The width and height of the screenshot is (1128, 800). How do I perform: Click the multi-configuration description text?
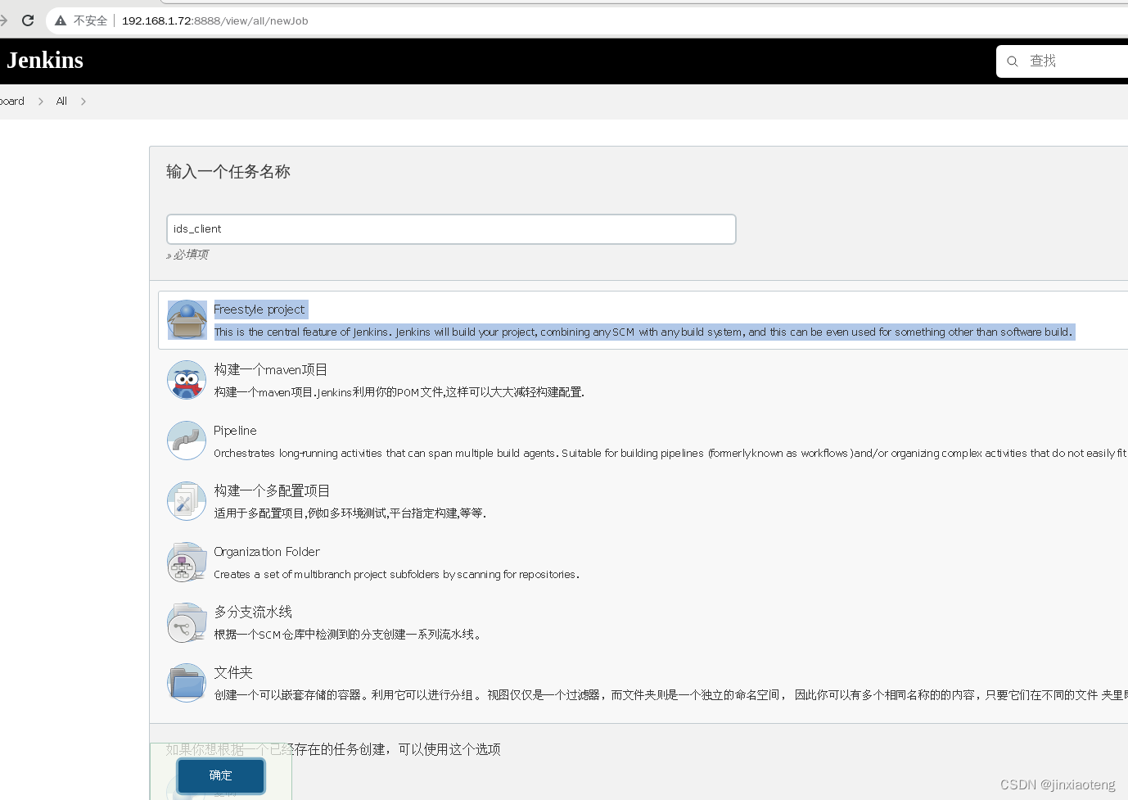(350, 514)
